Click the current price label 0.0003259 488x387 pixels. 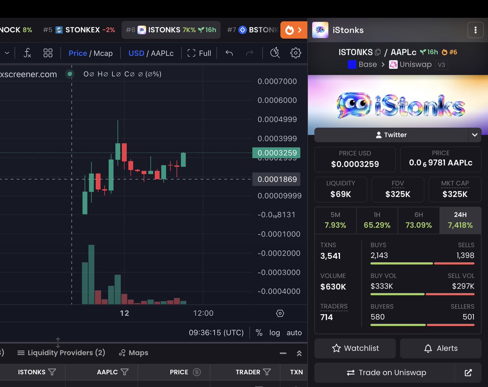coord(276,153)
